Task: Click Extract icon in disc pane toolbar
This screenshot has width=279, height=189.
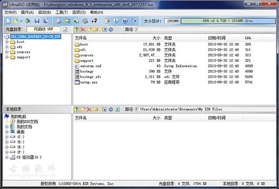Action: pyautogui.click(x=104, y=29)
